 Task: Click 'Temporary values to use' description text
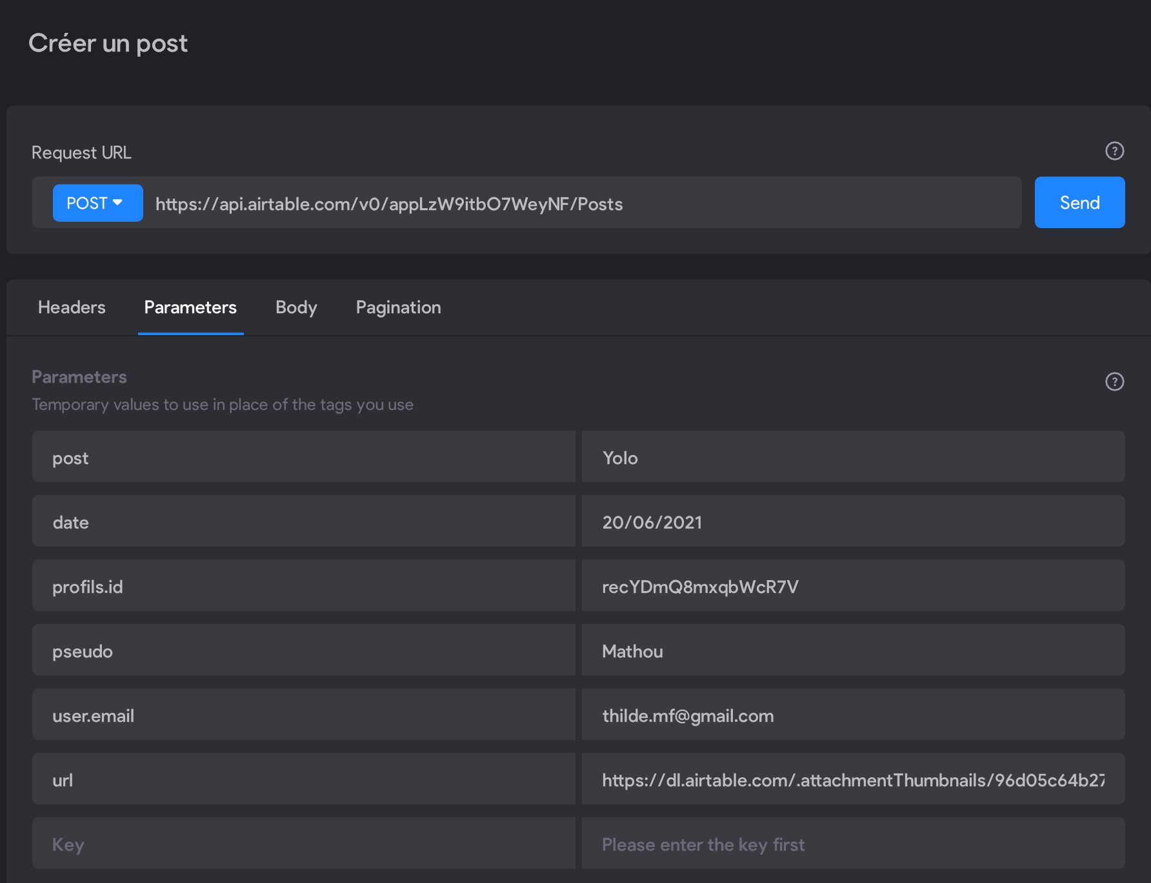(223, 405)
